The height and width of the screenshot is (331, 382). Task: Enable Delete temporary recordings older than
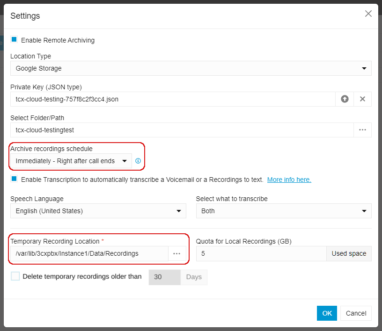[x=15, y=276]
